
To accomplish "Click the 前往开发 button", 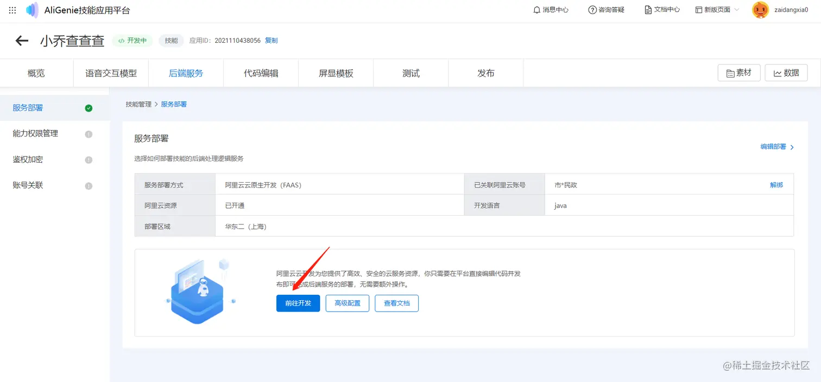I will pyautogui.click(x=298, y=303).
